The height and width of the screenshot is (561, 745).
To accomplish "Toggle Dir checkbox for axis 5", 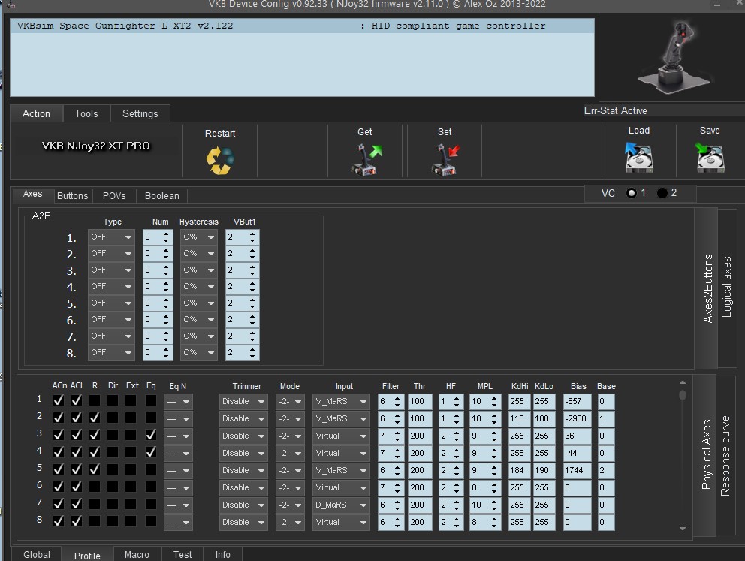I will (x=113, y=469).
